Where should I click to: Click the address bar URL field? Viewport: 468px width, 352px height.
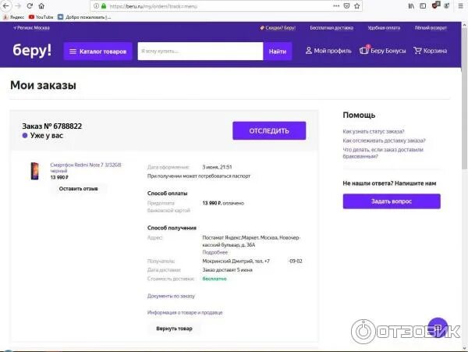click(x=219, y=6)
